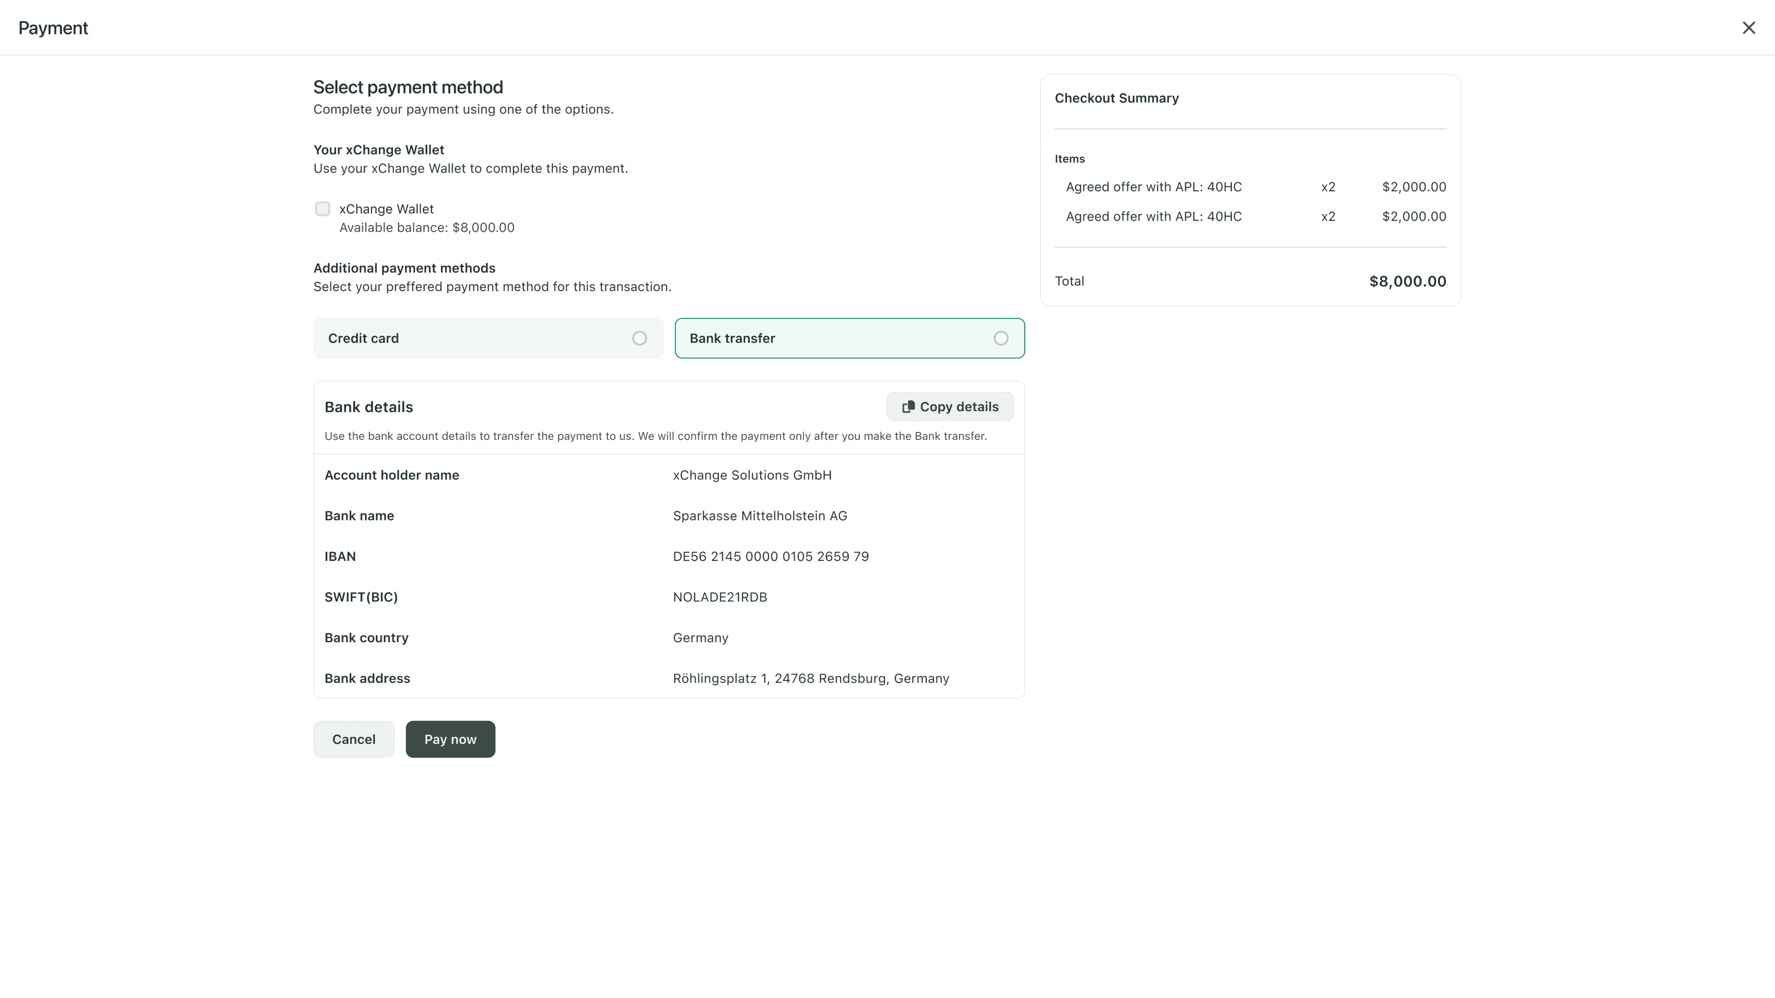Cancel the payment
The width and height of the screenshot is (1775, 998).
(354, 739)
